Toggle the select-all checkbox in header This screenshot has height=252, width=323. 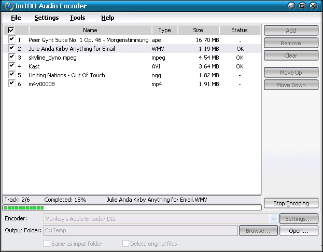pyautogui.click(x=11, y=31)
